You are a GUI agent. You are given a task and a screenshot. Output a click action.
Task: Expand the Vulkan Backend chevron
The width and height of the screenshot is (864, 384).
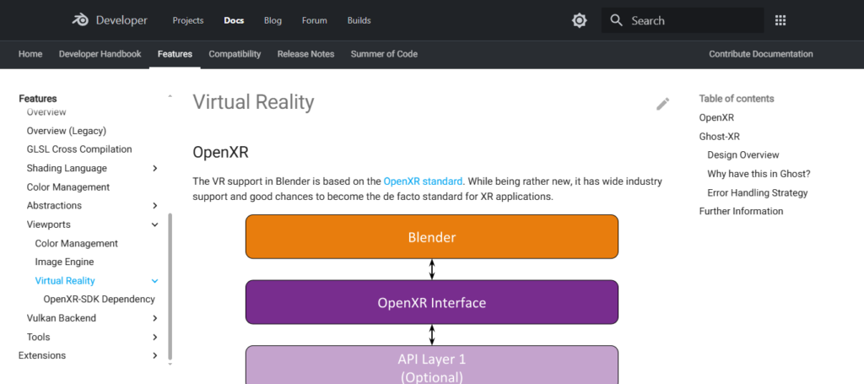click(x=155, y=318)
